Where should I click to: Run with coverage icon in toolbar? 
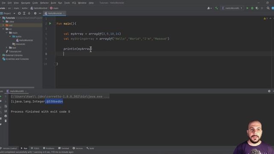click(257, 8)
